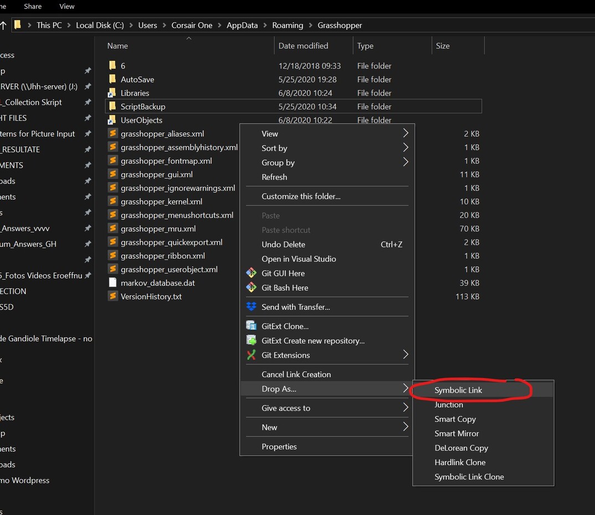This screenshot has width=595, height=515.
Task: Click the grasshopper_kernel.xml file icon
Action: click(x=114, y=201)
